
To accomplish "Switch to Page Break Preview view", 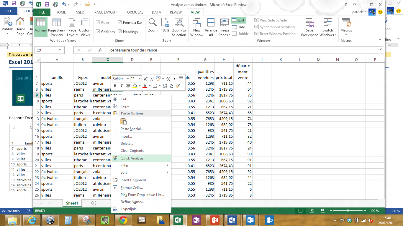I will 57,27.
